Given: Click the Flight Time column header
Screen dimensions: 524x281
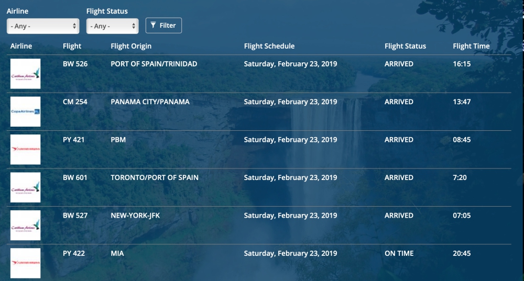Looking at the screenshot, I should pyautogui.click(x=471, y=46).
